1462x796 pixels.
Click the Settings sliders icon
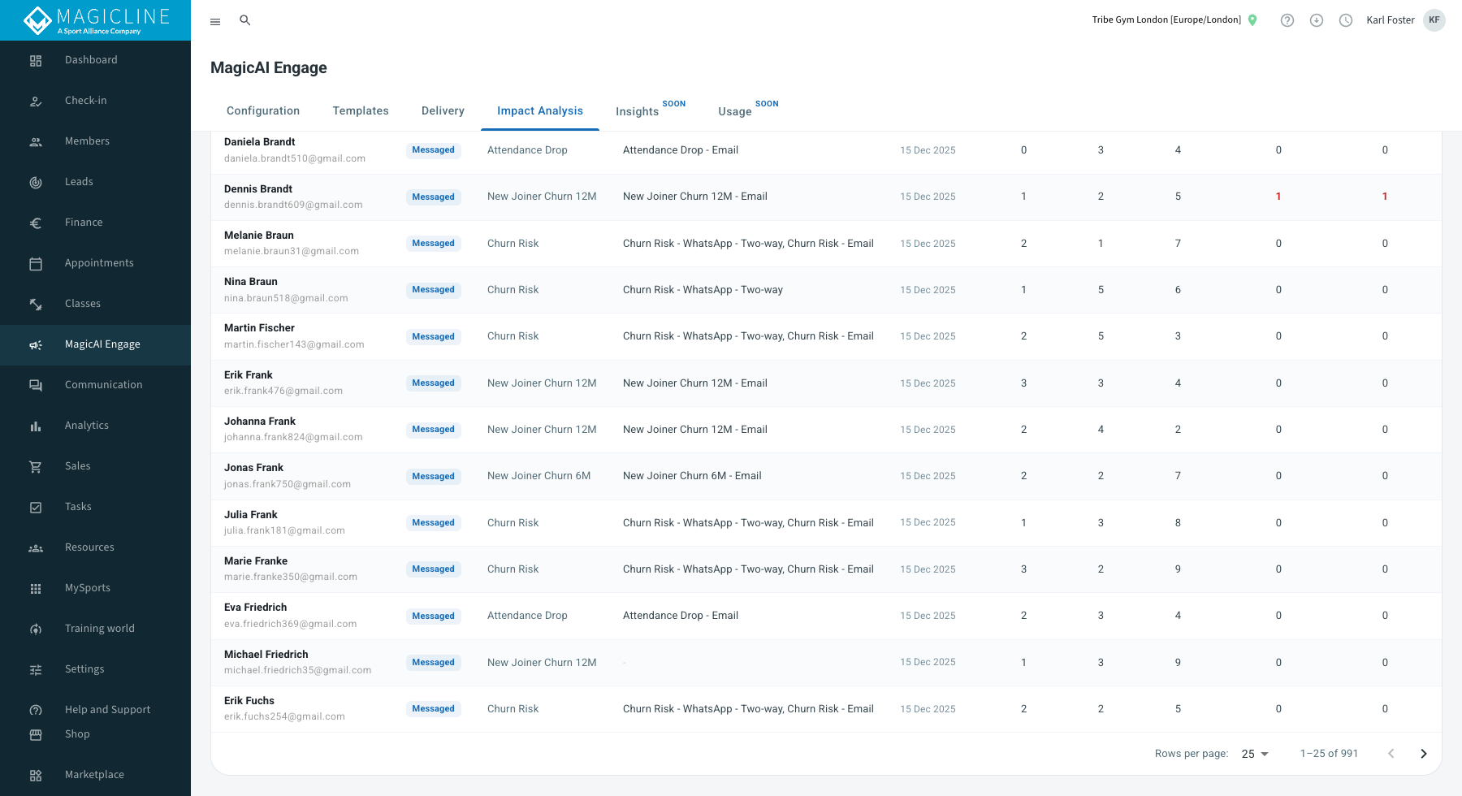click(x=36, y=669)
